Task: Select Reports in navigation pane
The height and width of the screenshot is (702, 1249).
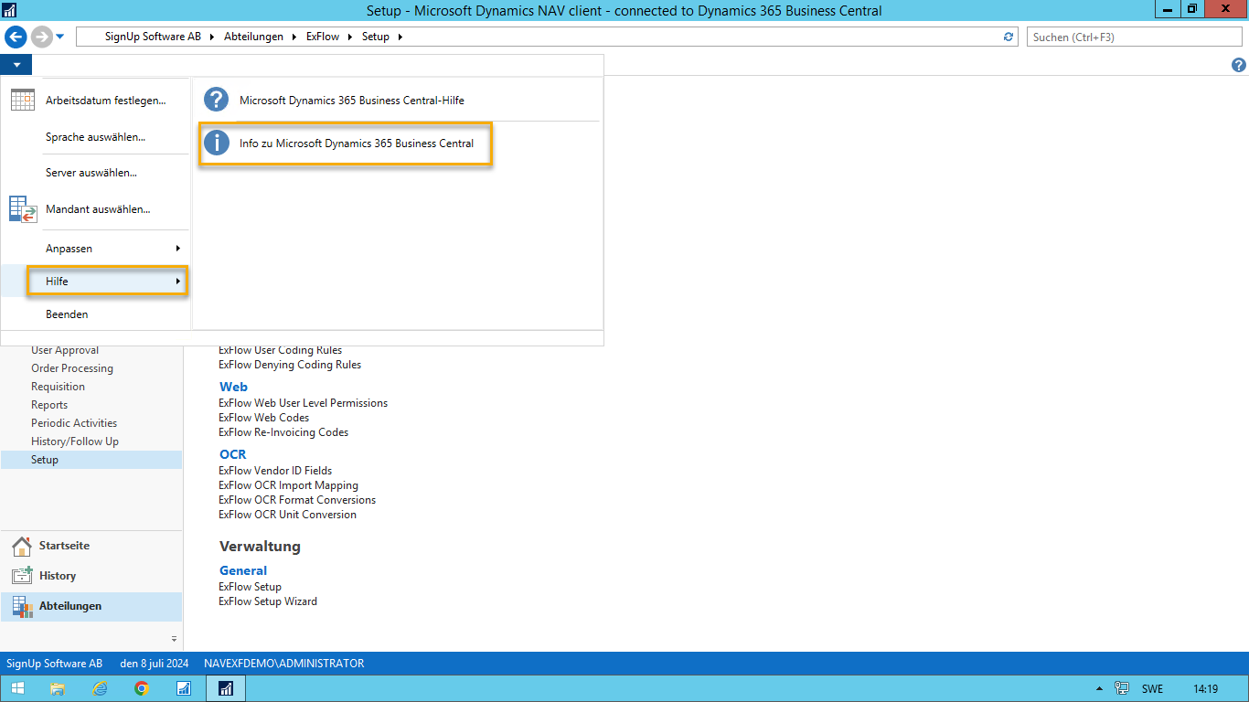Action: click(49, 405)
